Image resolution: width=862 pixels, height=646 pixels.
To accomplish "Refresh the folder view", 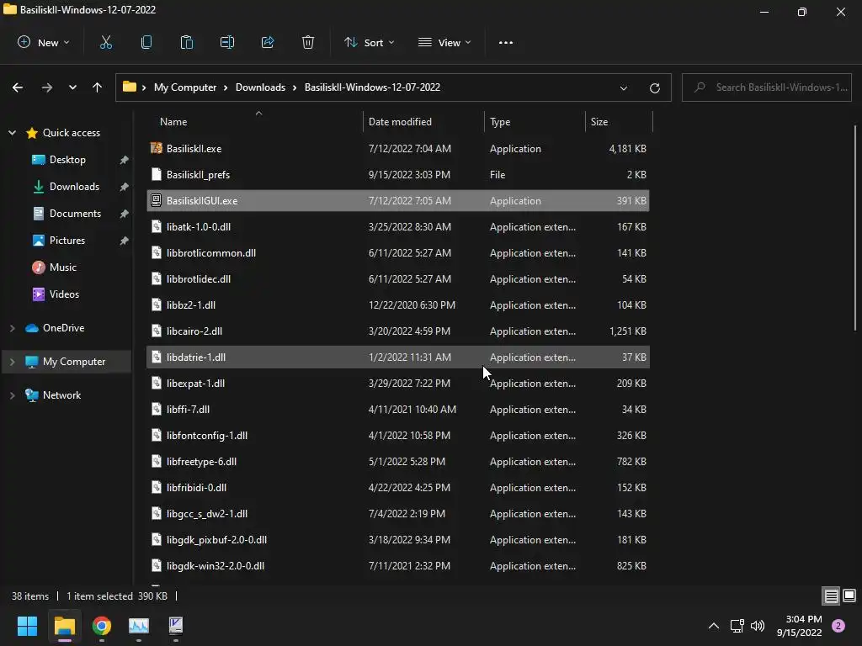I will pos(655,87).
